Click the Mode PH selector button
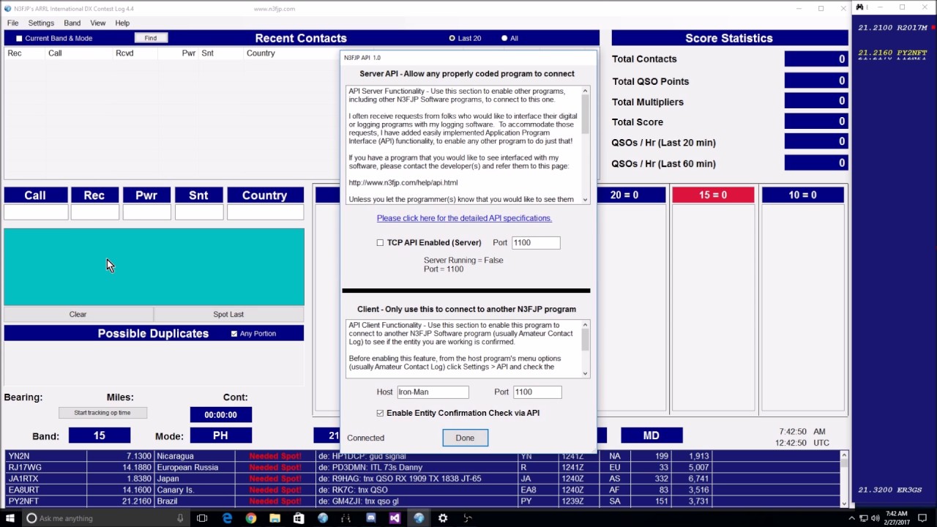This screenshot has width=937, height=527. (220, 436)
